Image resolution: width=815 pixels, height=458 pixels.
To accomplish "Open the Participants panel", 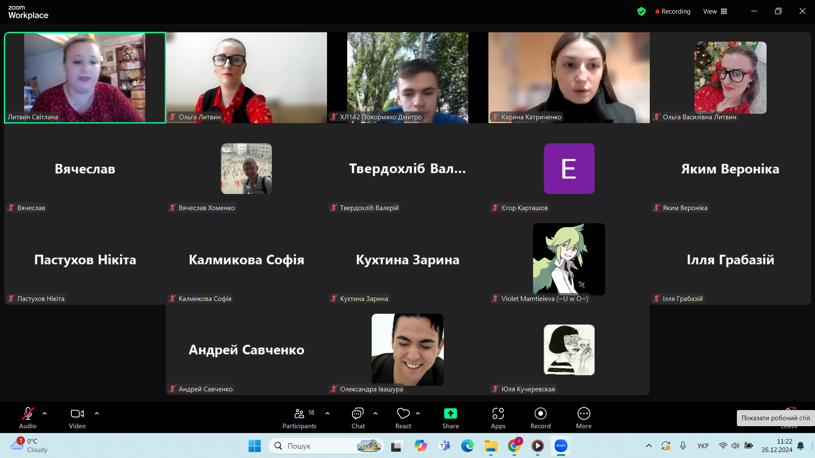I will [299, 418].
